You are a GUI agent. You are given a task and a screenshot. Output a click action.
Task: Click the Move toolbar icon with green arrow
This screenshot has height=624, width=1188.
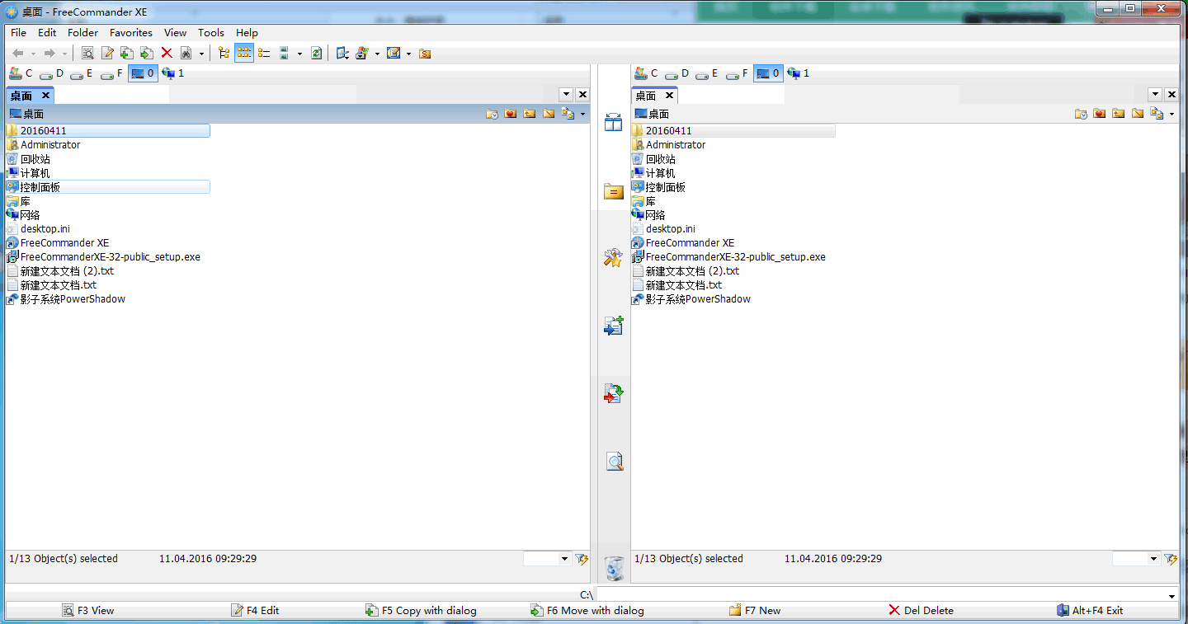click(x=147, y=54)
